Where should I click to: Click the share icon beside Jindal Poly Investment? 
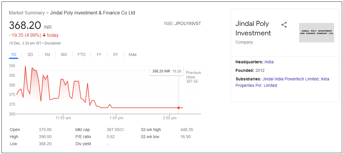coord(284,25)
